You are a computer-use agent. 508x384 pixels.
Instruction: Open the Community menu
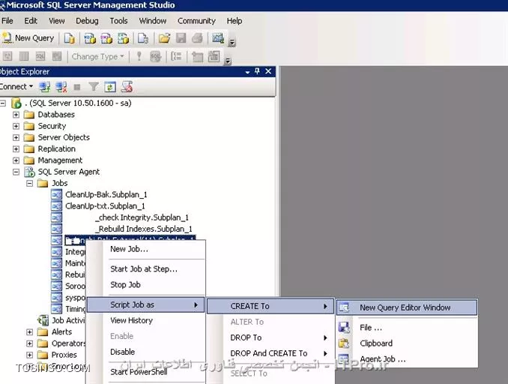[196, 21]
